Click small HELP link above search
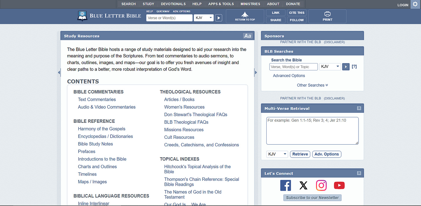The image size is (421, 206). tap(149, 11)
